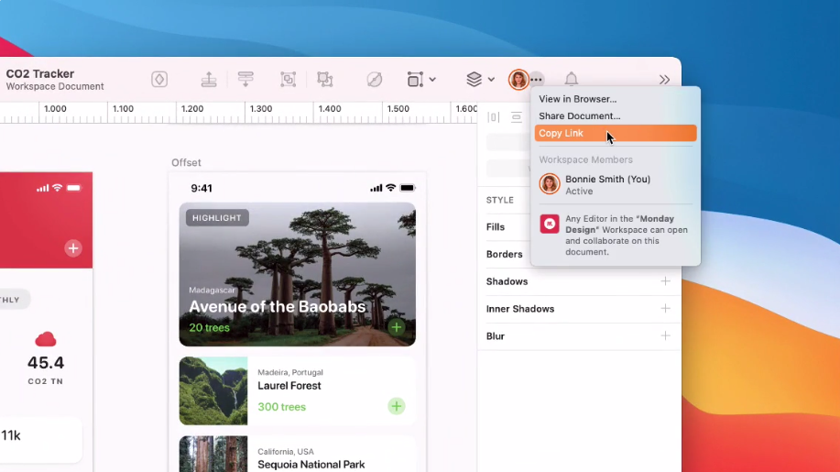Screen dimensions: 840x472
Task: Add a new Inner Shadows style
Action: click(x=665, y=309)
